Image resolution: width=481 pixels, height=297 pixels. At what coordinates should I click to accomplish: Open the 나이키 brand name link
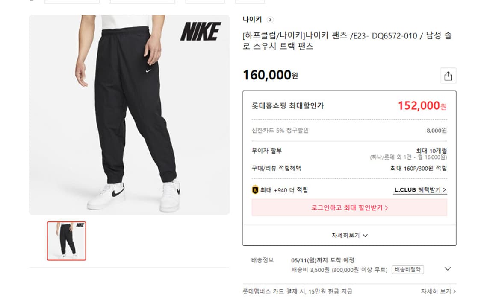tap(252, 20)
